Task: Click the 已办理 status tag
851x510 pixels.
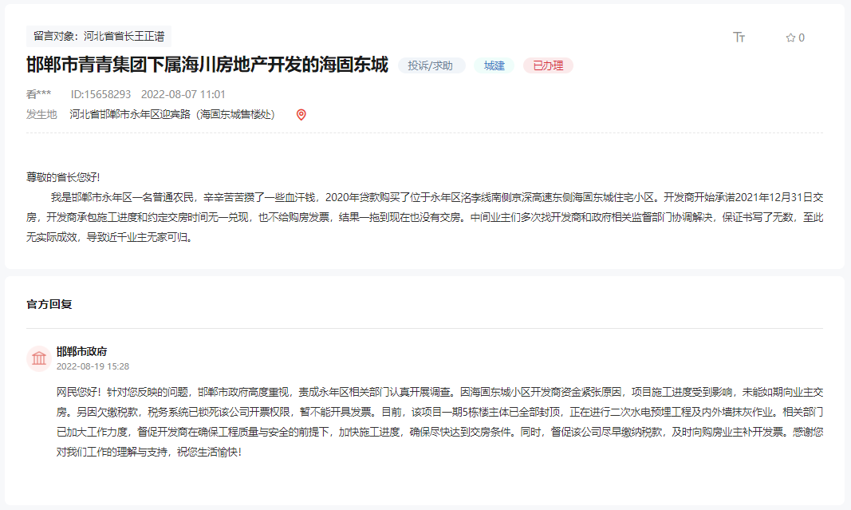Action: click(548, 65)
